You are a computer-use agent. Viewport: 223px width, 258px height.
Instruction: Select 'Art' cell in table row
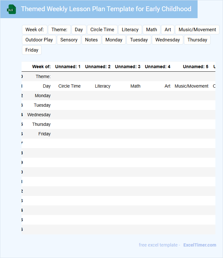tap(167, 86)
